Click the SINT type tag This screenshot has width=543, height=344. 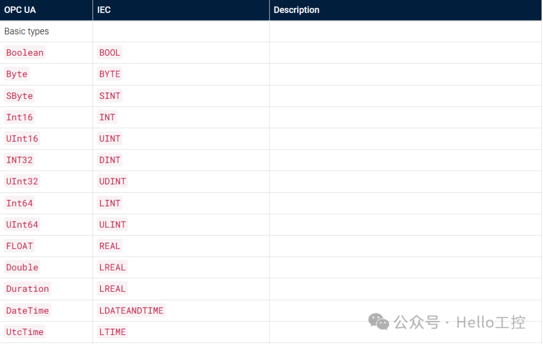point(110,96)
